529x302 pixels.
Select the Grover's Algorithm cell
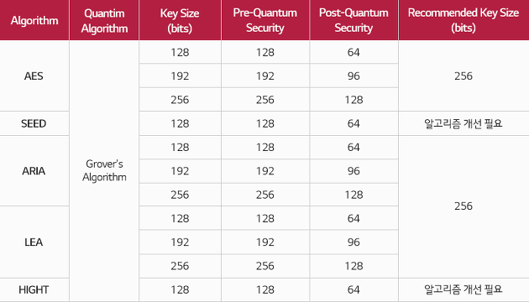coord(104,170)
